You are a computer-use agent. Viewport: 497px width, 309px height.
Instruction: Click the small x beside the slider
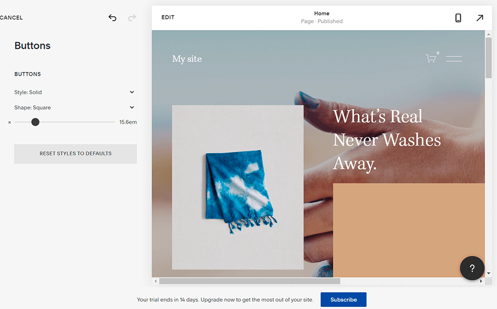[9, 122]
